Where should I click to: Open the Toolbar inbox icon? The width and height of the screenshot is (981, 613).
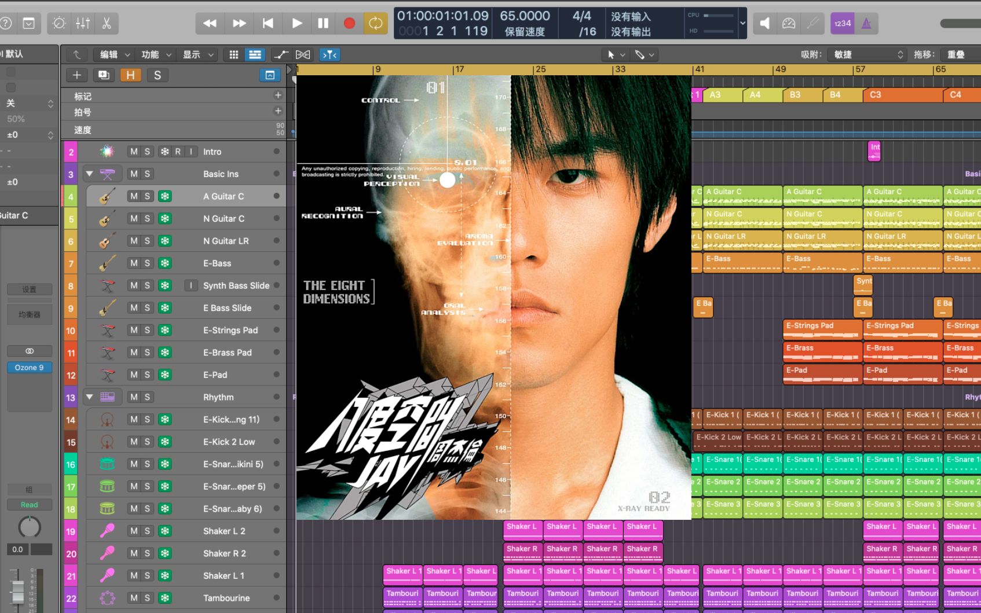28,23
